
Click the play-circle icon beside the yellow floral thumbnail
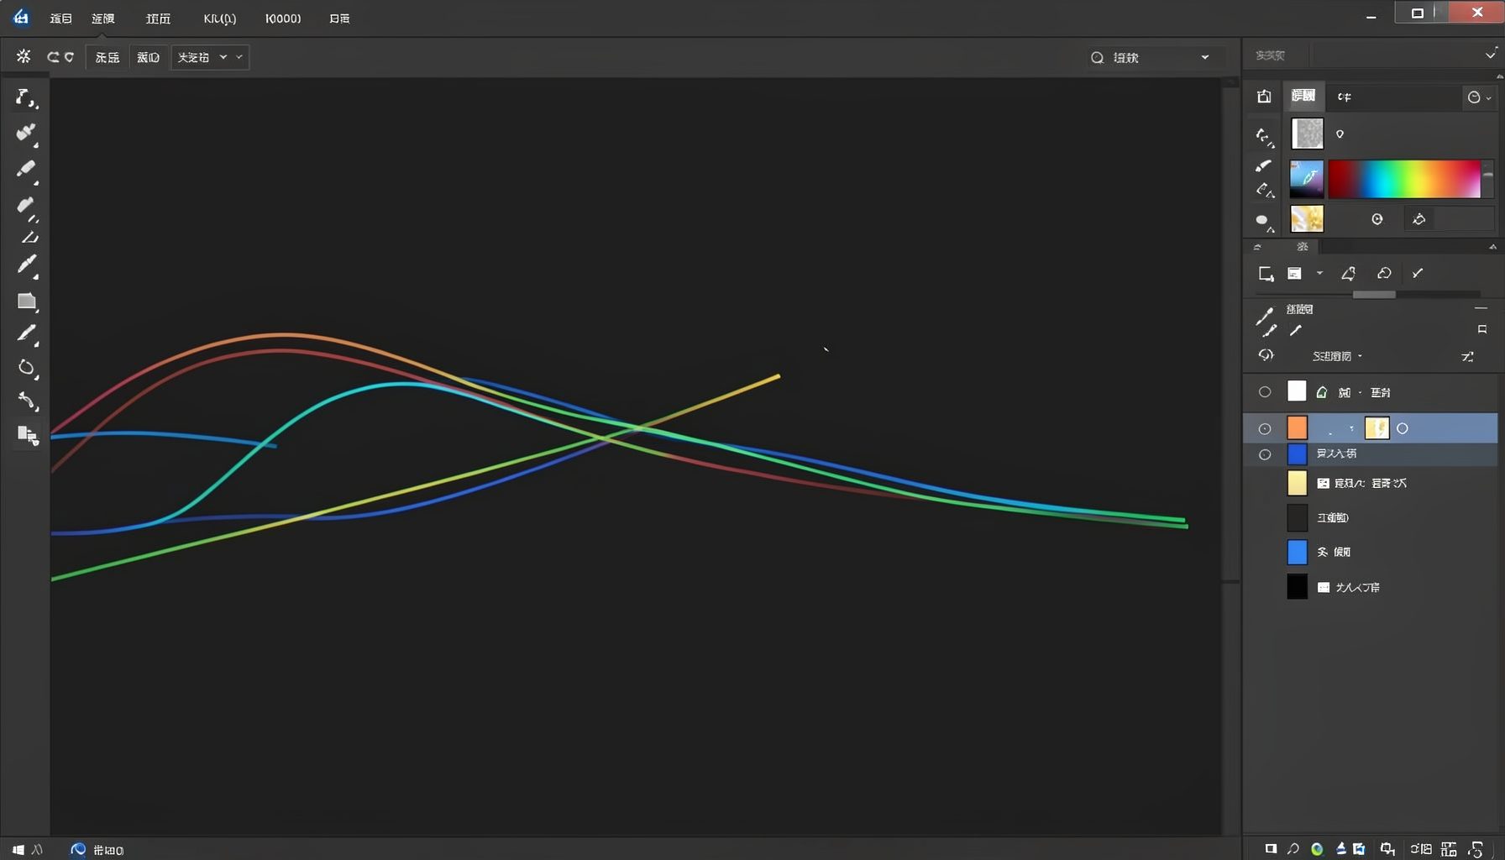(x=1377, y=219)
